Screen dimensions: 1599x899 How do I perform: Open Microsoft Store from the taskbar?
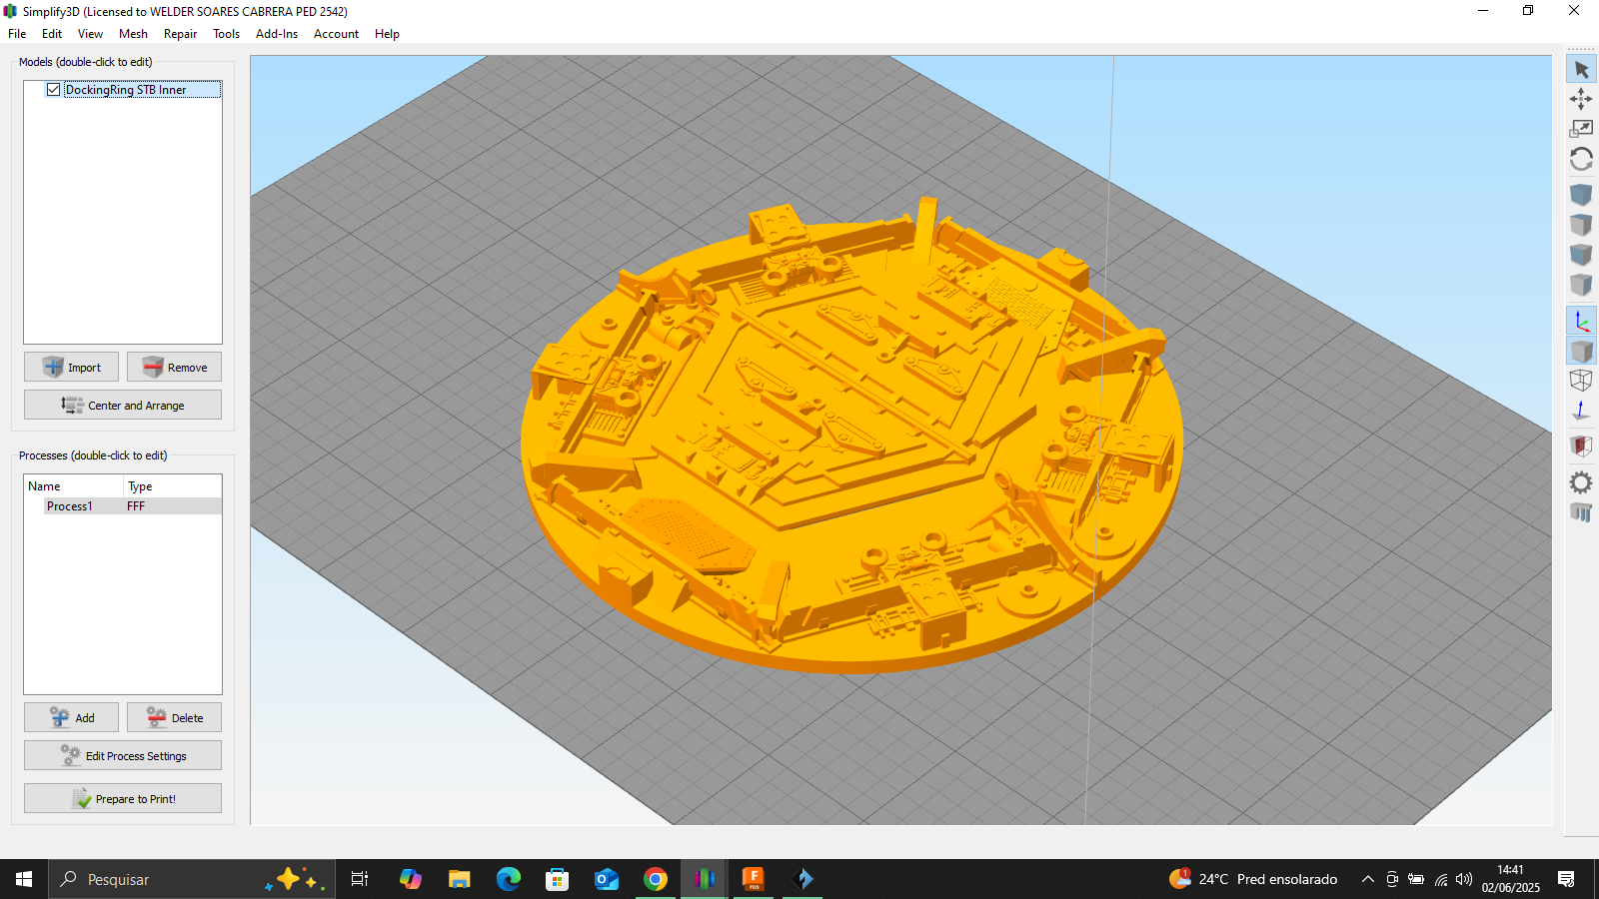[557, 879]
